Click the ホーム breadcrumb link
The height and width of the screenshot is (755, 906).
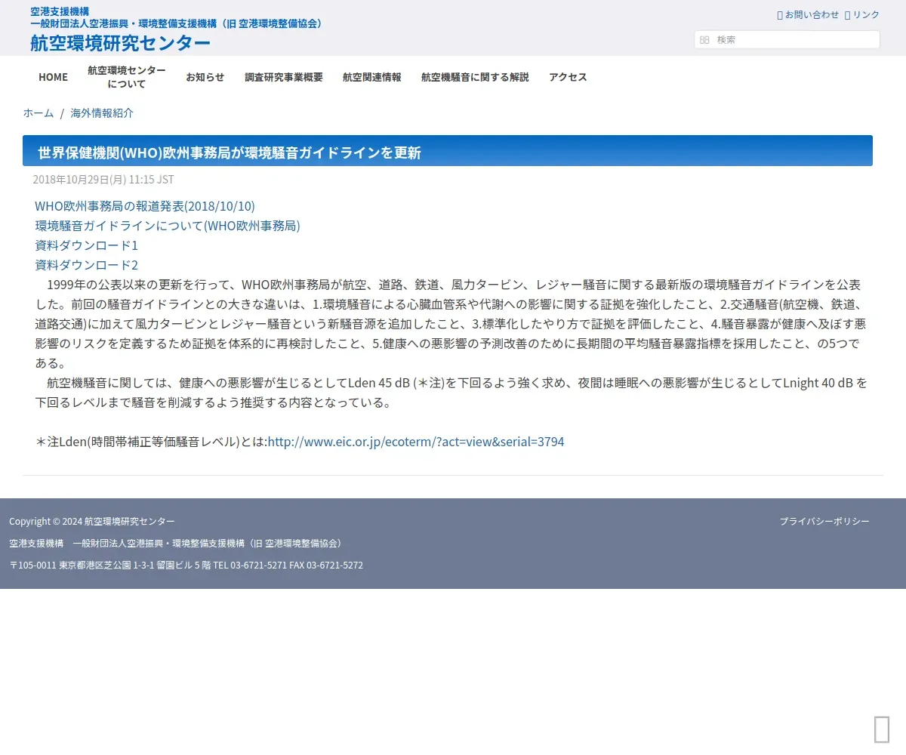pyautogui.click(x=39, y=113)
